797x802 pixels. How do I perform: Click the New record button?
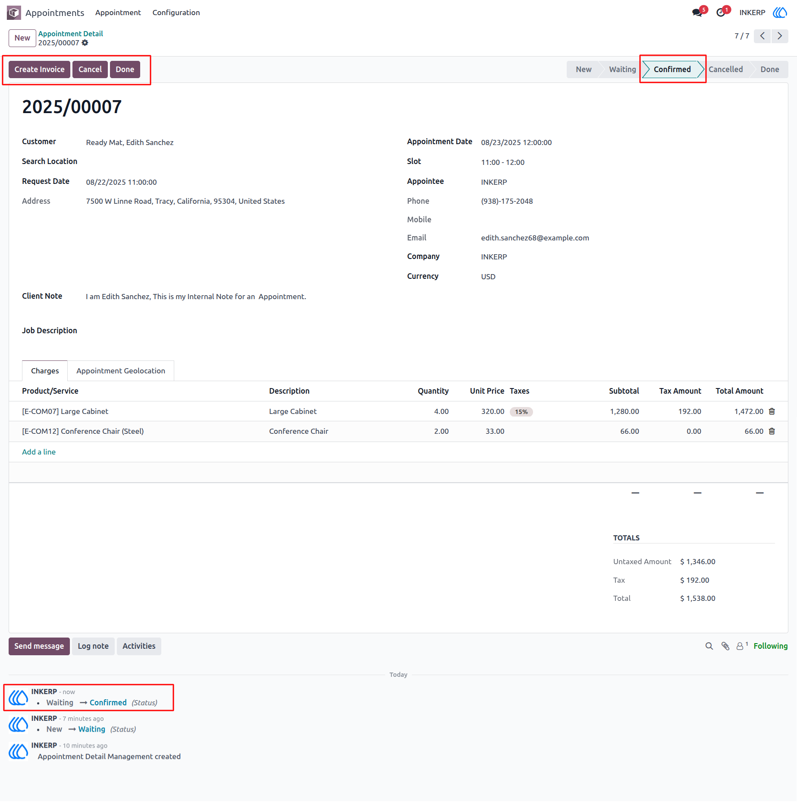pos(22,38)
